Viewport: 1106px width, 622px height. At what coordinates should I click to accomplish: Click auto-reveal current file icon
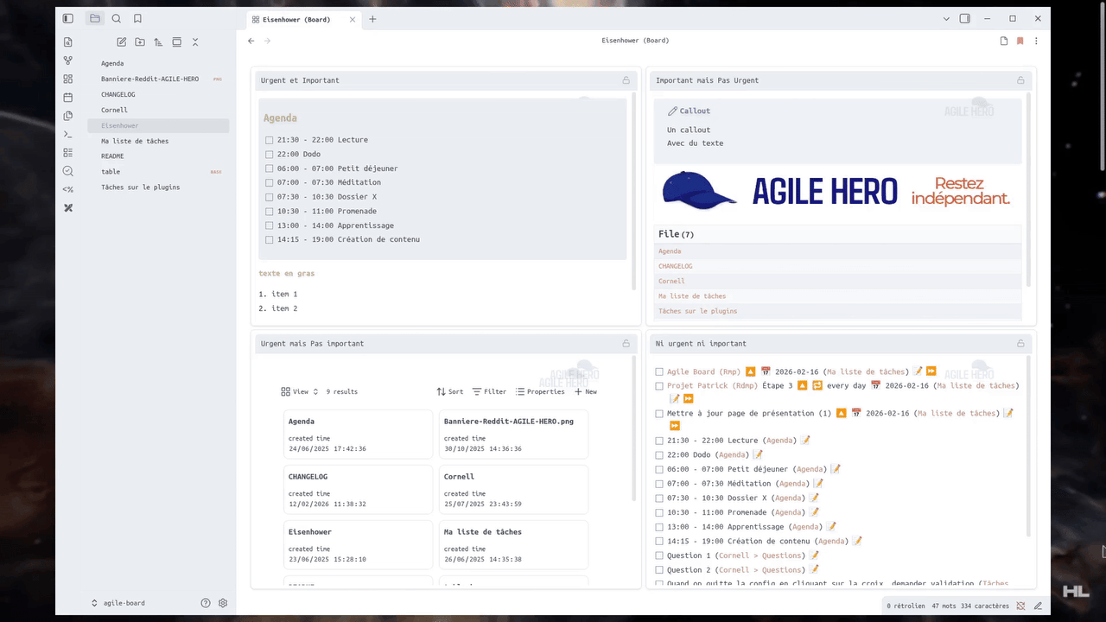pyautogui.click(x=176, y=41)
